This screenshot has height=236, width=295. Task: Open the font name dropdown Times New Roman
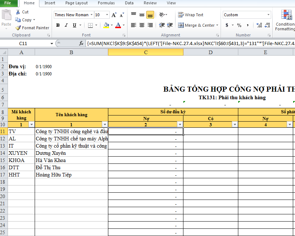[91, 15]
